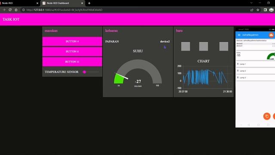
Task: Open the tab search chevron in the title bar
Action: point(251,3)
